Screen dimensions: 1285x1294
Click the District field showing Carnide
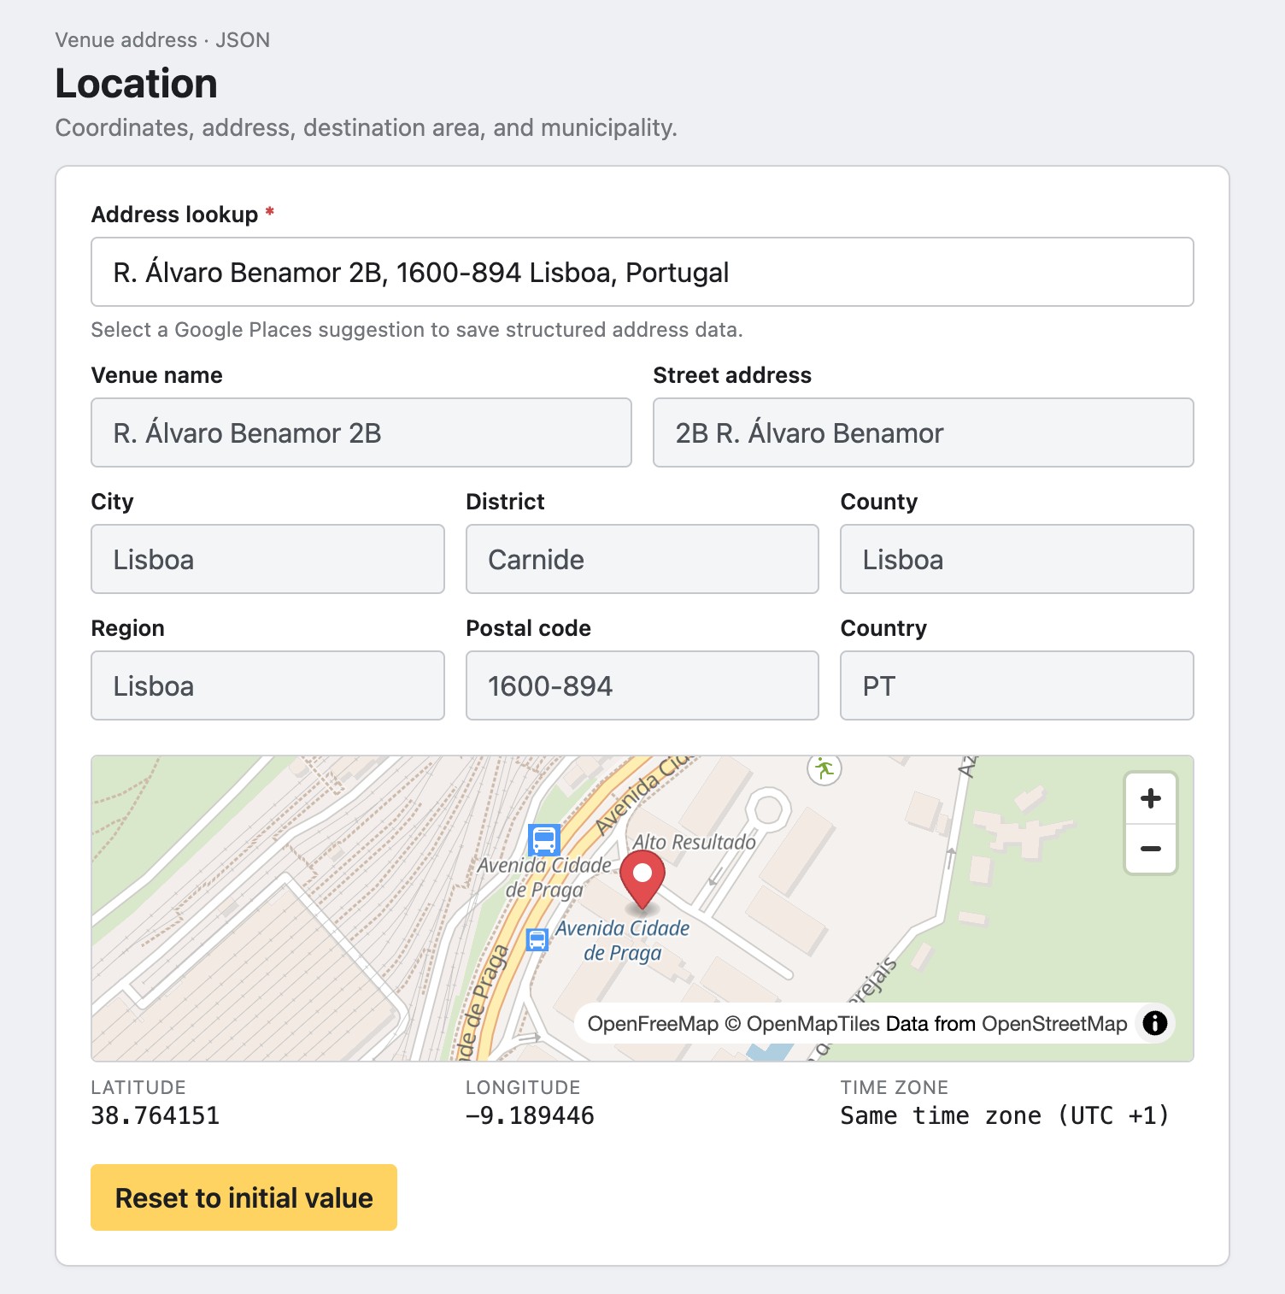pos(642,559)
